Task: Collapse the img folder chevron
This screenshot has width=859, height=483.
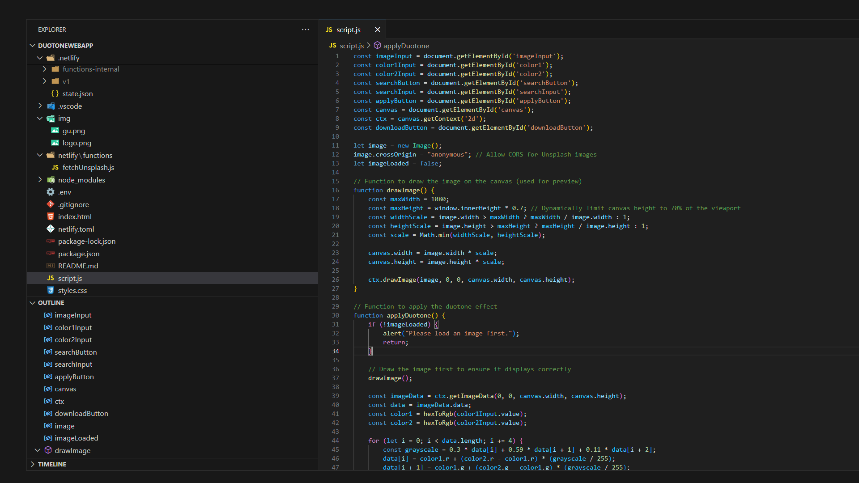Action: tap(40, 118)
